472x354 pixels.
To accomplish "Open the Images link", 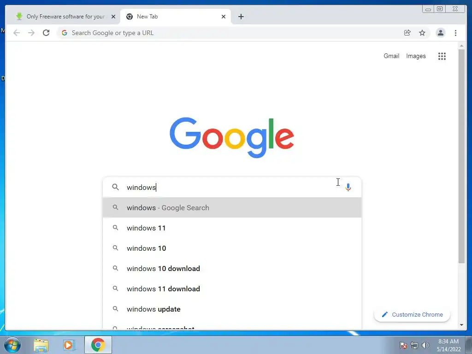I will 416,56.
